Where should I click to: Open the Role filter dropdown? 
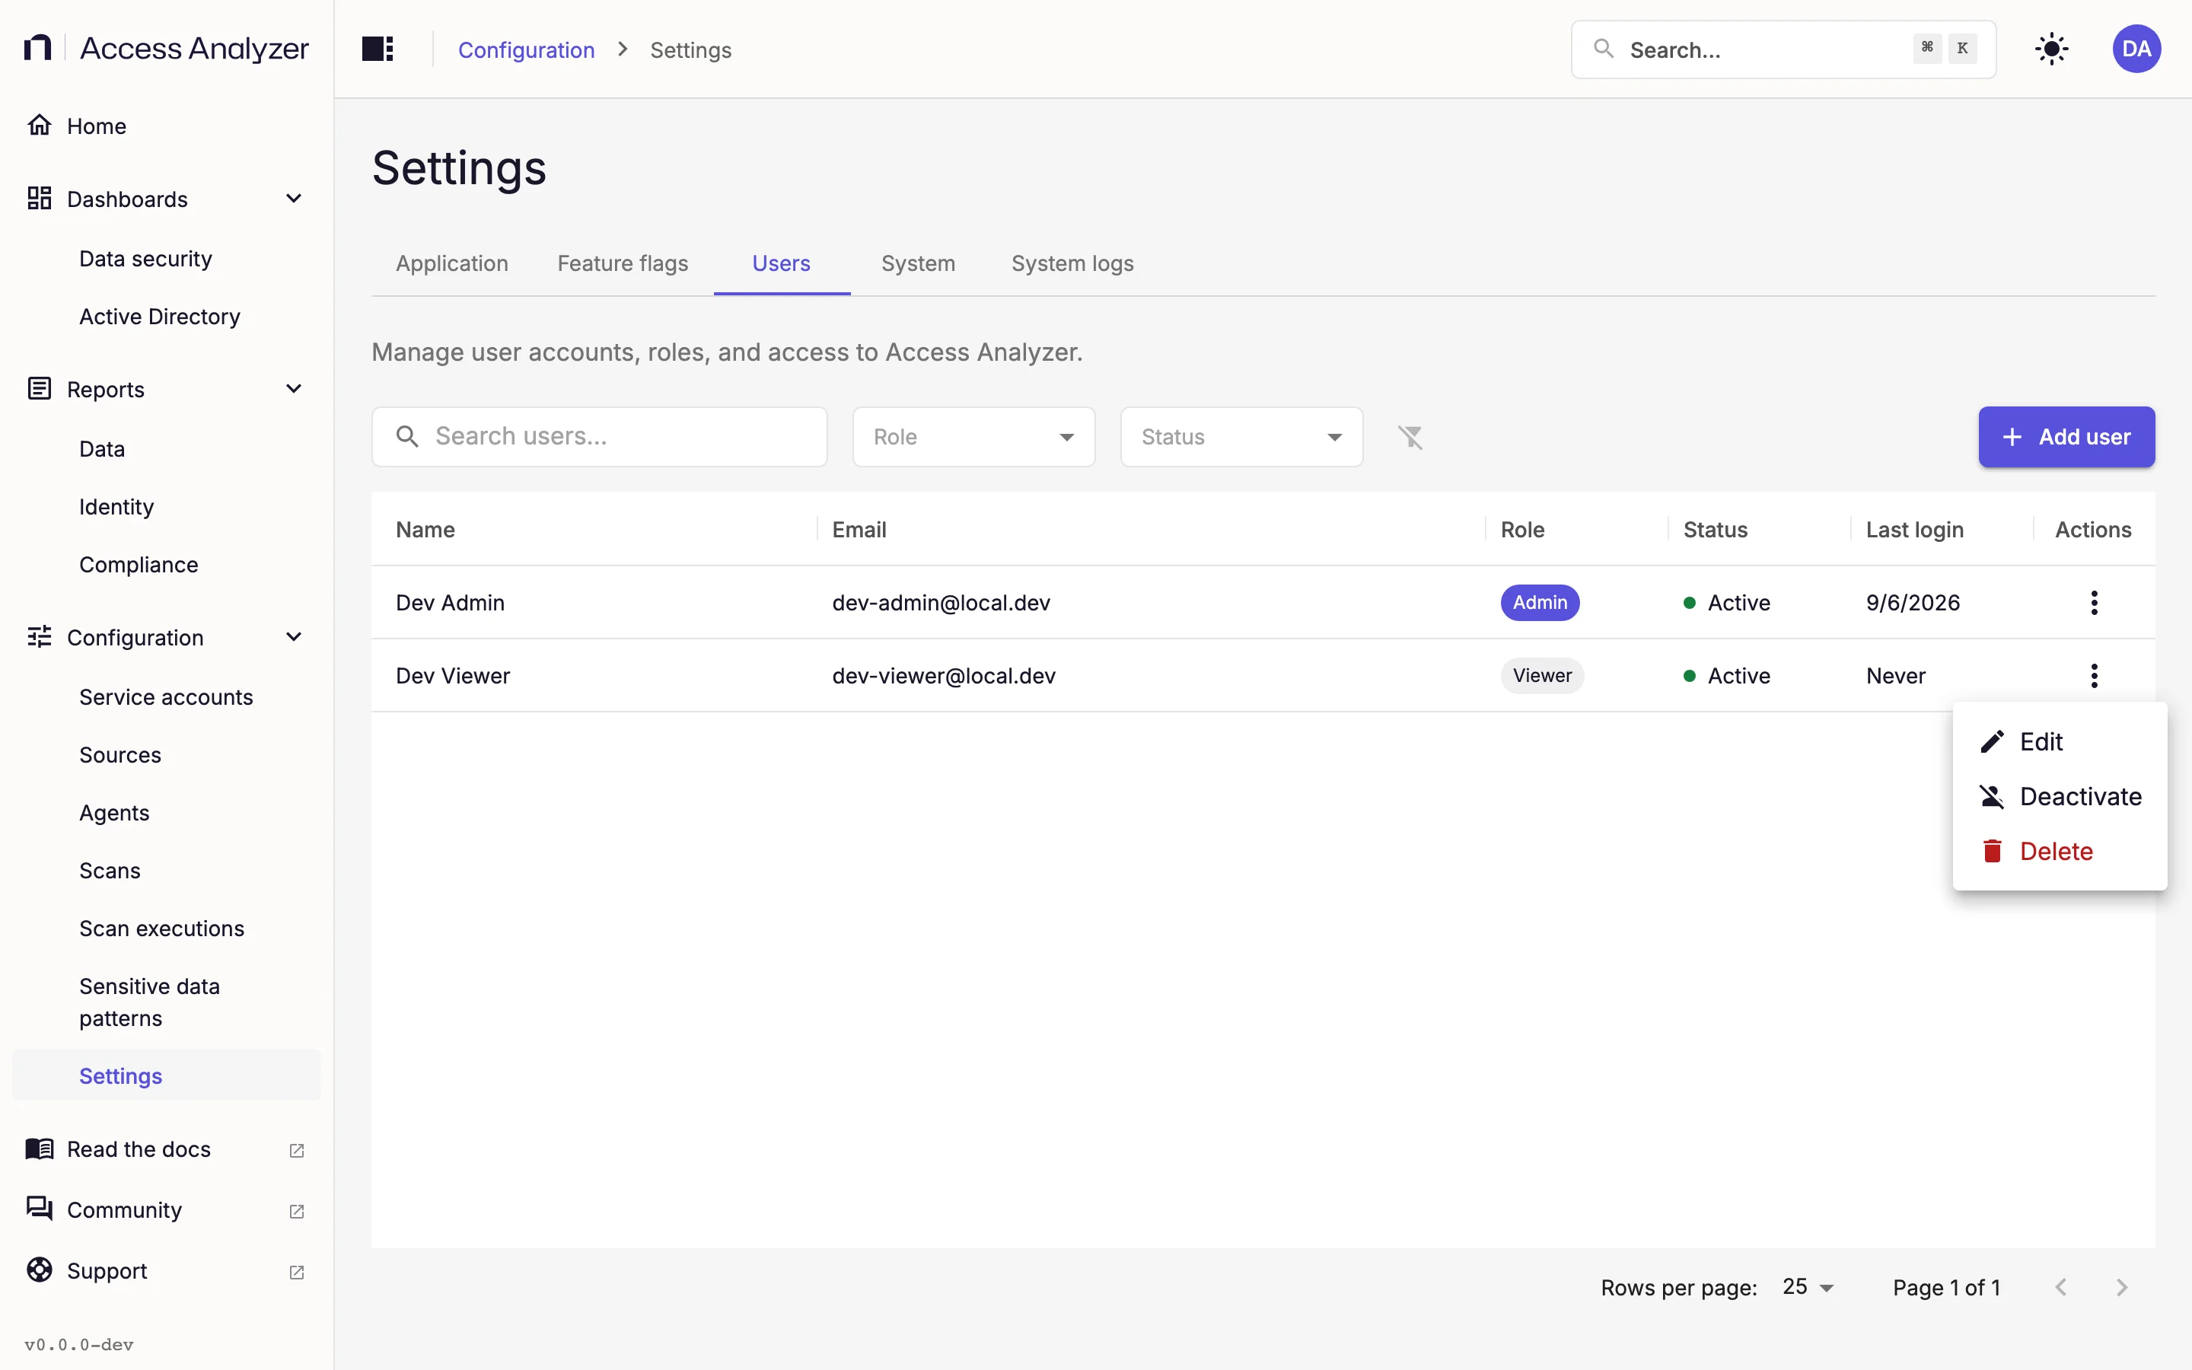click(973, 437)
